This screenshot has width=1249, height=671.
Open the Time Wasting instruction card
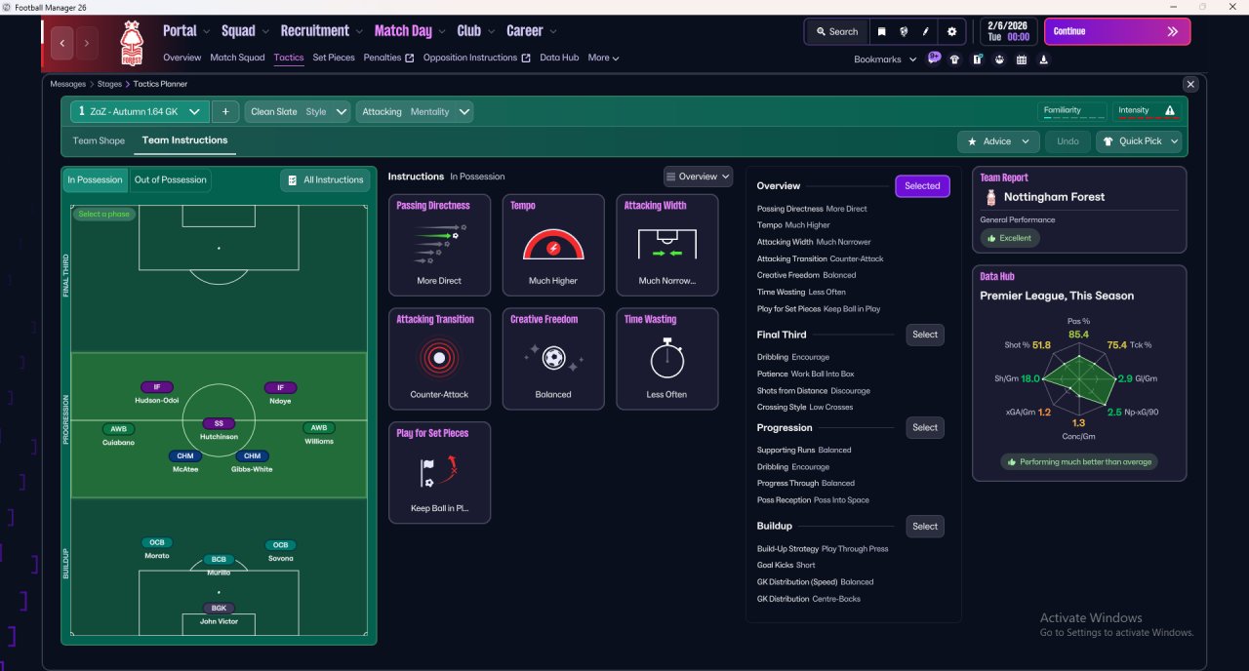point(667,359)
